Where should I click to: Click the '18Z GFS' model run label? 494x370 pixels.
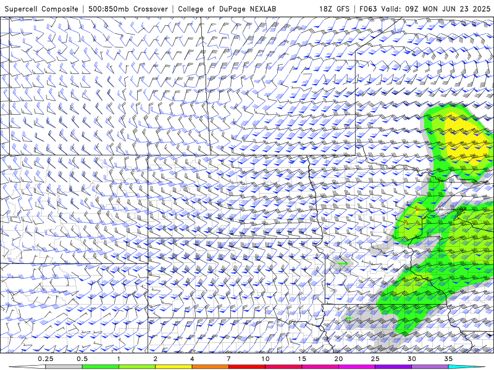[x=334, y=9]
